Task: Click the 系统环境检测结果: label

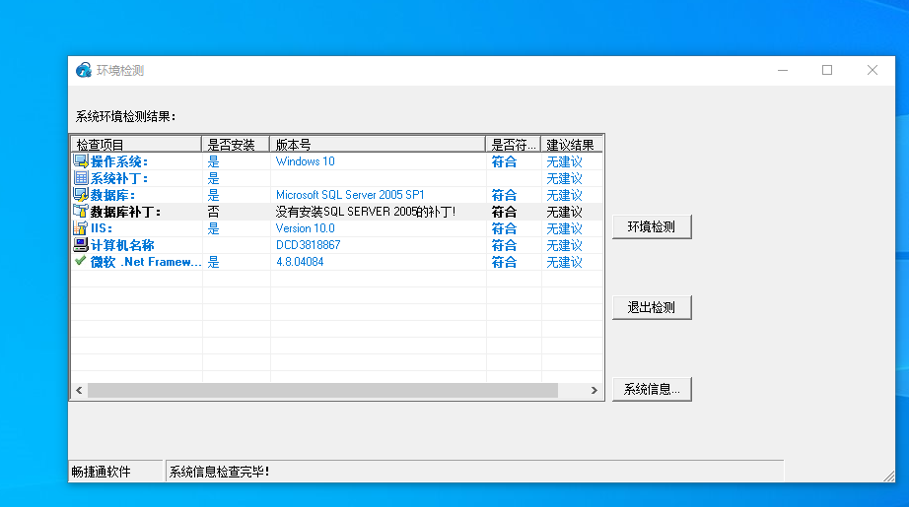Action: [x=125, y=116]
